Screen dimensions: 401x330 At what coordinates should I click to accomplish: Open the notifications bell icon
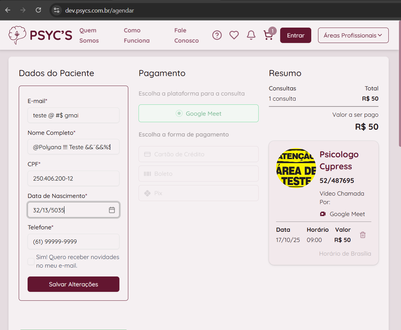coord(251,35)
